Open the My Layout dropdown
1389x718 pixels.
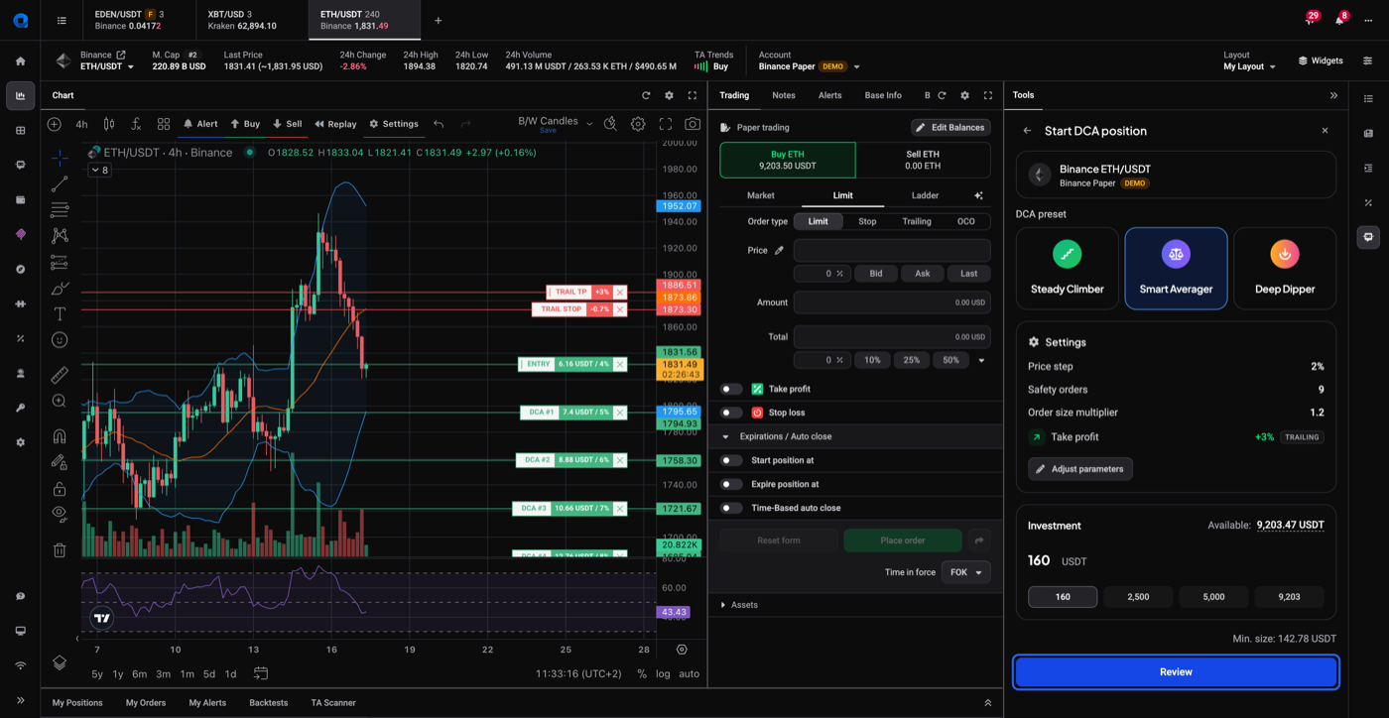[1249, 66]
